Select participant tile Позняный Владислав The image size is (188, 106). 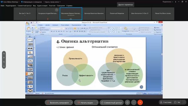pos(117,14)
